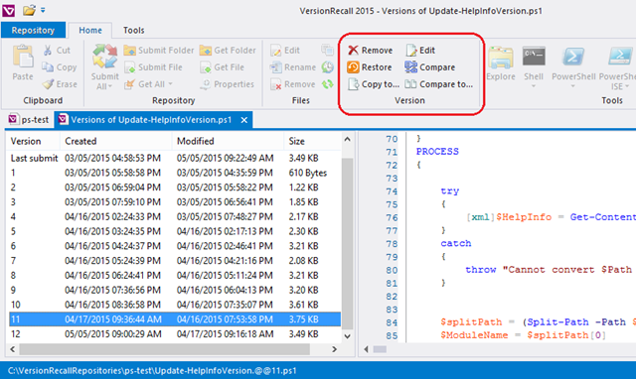This screenshot has height=379, width=636.
Task: Open the Repository ribbon tab
Action: click(33, 30)
